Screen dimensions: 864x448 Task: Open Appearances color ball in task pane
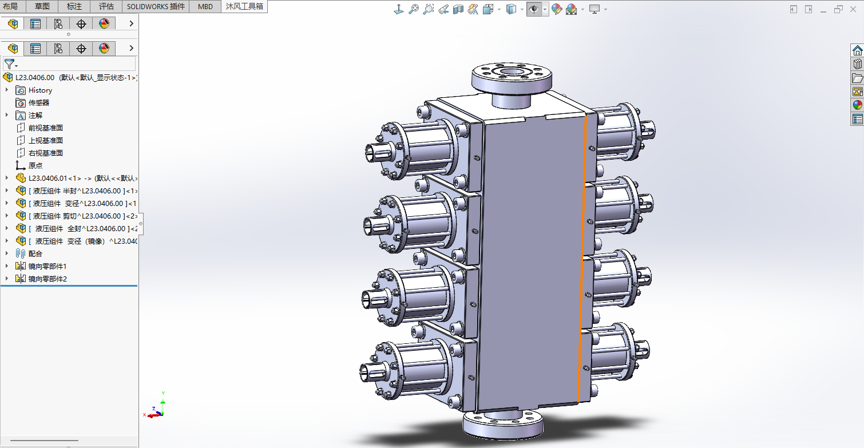[x=857, y=105]
